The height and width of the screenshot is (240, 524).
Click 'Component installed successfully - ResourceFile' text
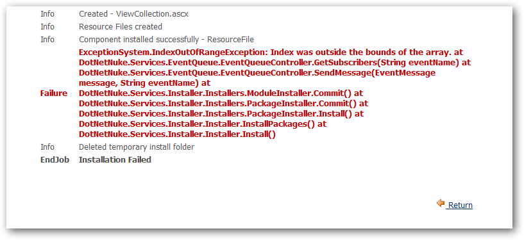pos(166,40)
